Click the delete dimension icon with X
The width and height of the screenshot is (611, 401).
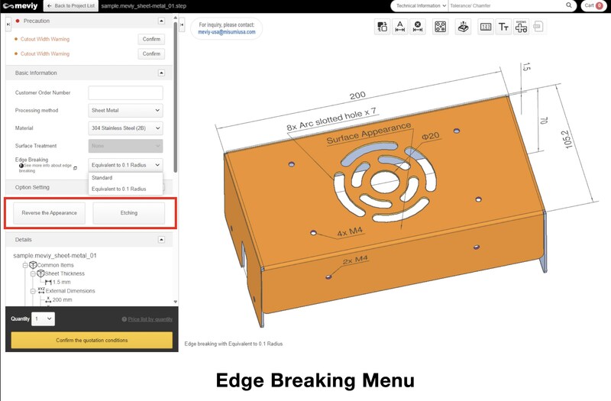(x=418, y=27)
